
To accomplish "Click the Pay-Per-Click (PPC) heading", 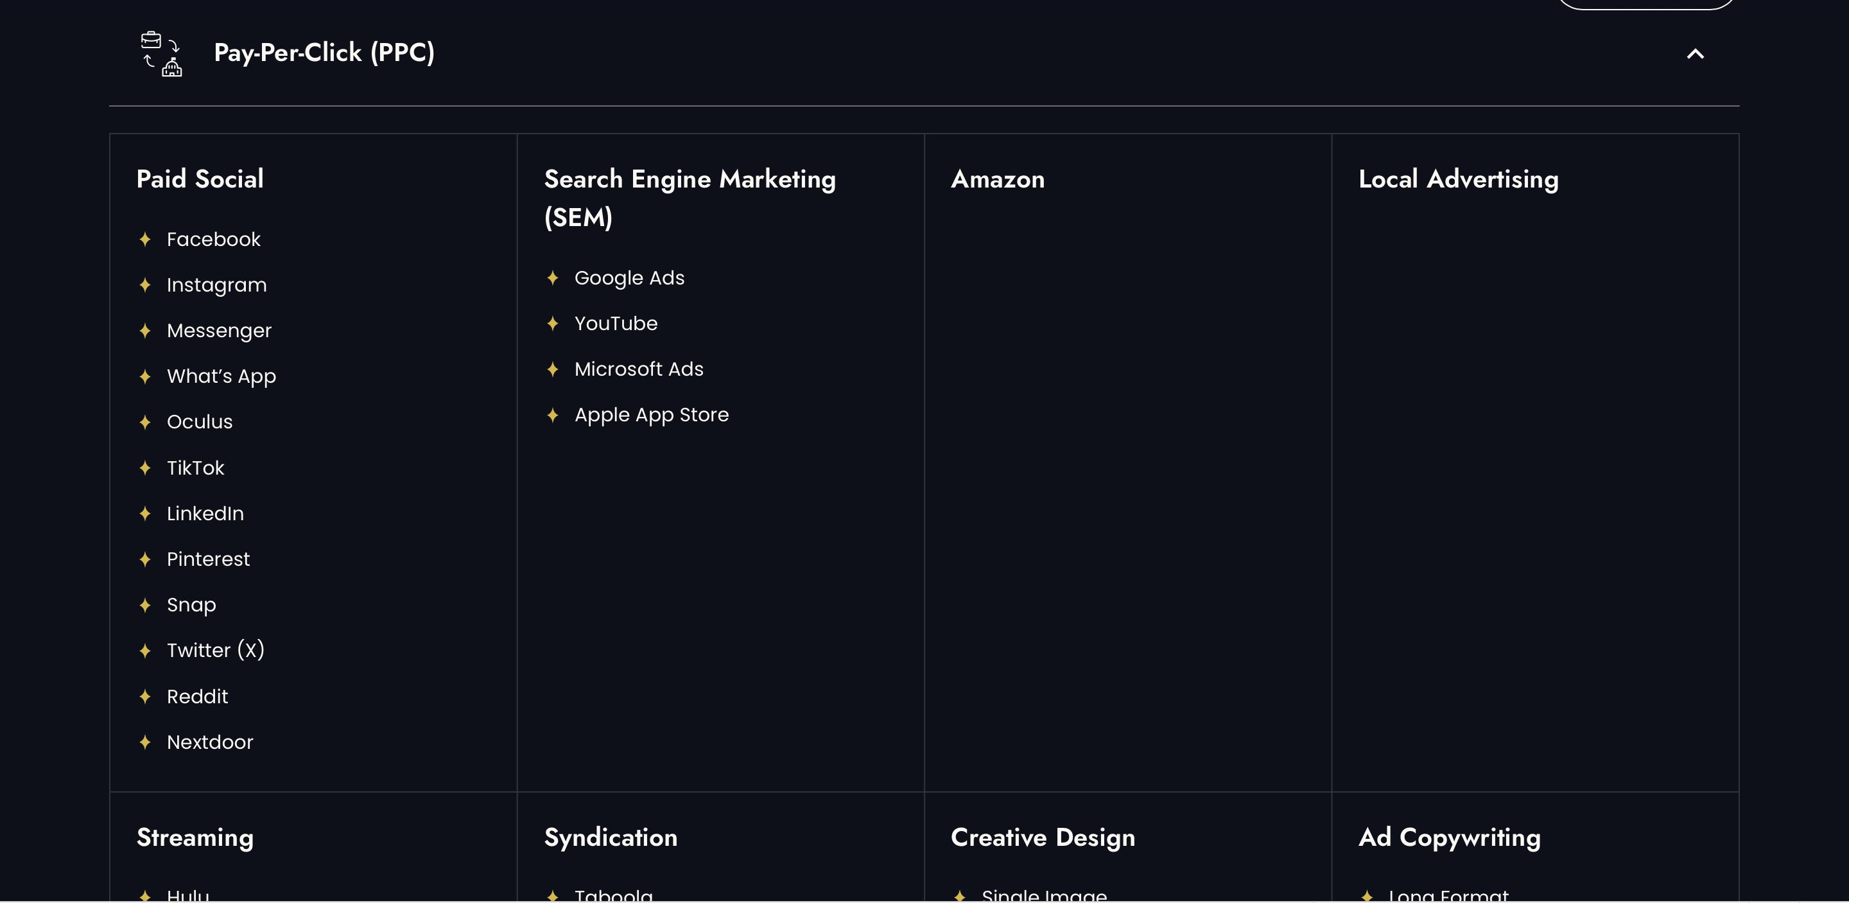I will [324, 53].
